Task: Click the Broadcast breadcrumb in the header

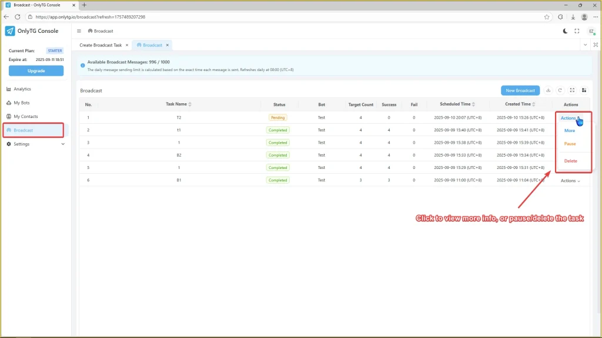Action: pyautogui.click(x=101, y=31)
